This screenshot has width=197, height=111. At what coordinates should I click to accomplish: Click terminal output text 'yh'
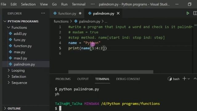57,94
